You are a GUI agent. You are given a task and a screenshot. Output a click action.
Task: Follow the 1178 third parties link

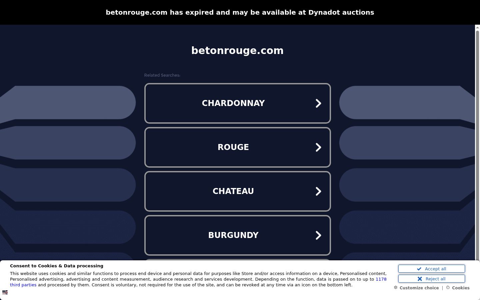tap(198, 282)
